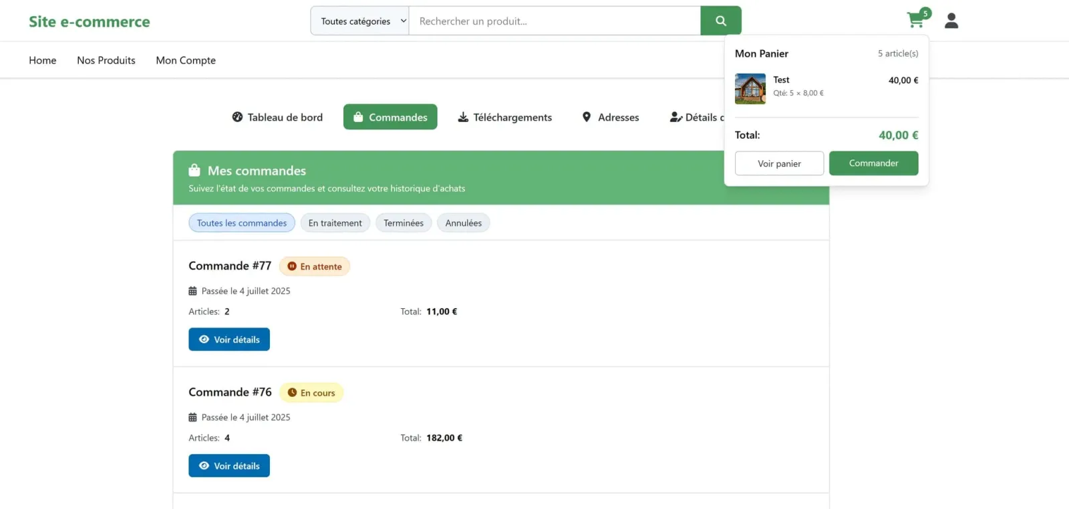Click clock icon in En cours badge

click(292, 393)
